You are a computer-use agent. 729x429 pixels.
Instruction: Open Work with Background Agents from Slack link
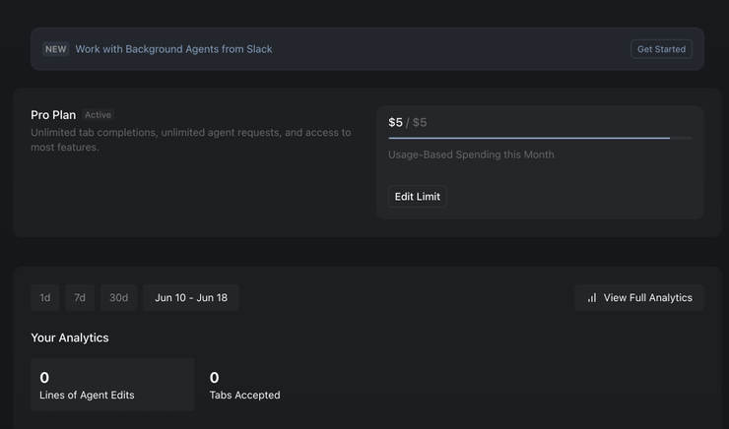[174, 49]
